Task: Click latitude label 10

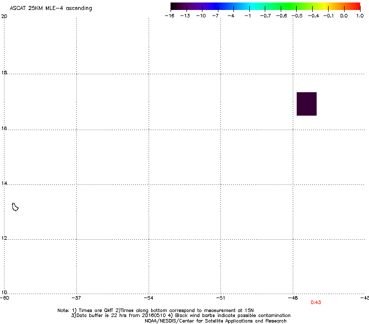Action: click(4, 293)
